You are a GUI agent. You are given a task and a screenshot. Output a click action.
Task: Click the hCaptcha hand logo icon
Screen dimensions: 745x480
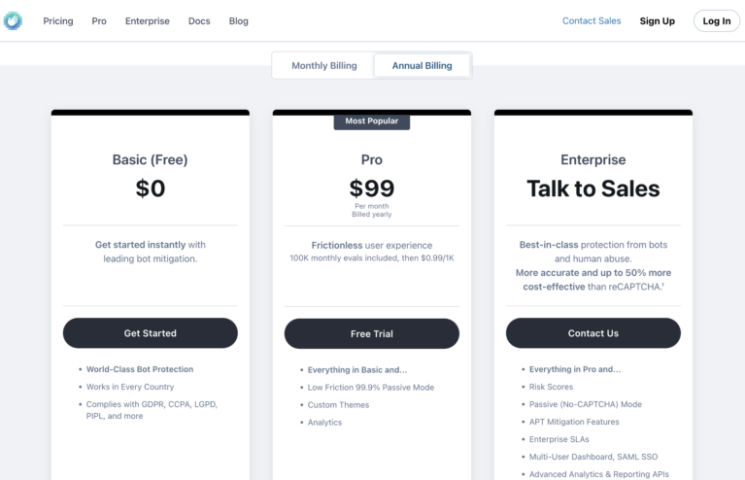tap(13, 21)
